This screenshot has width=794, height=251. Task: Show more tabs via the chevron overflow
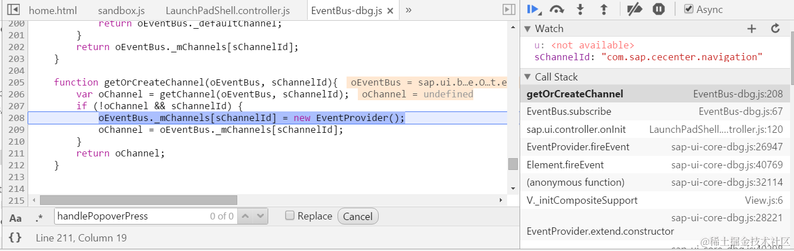click(409, 10)
